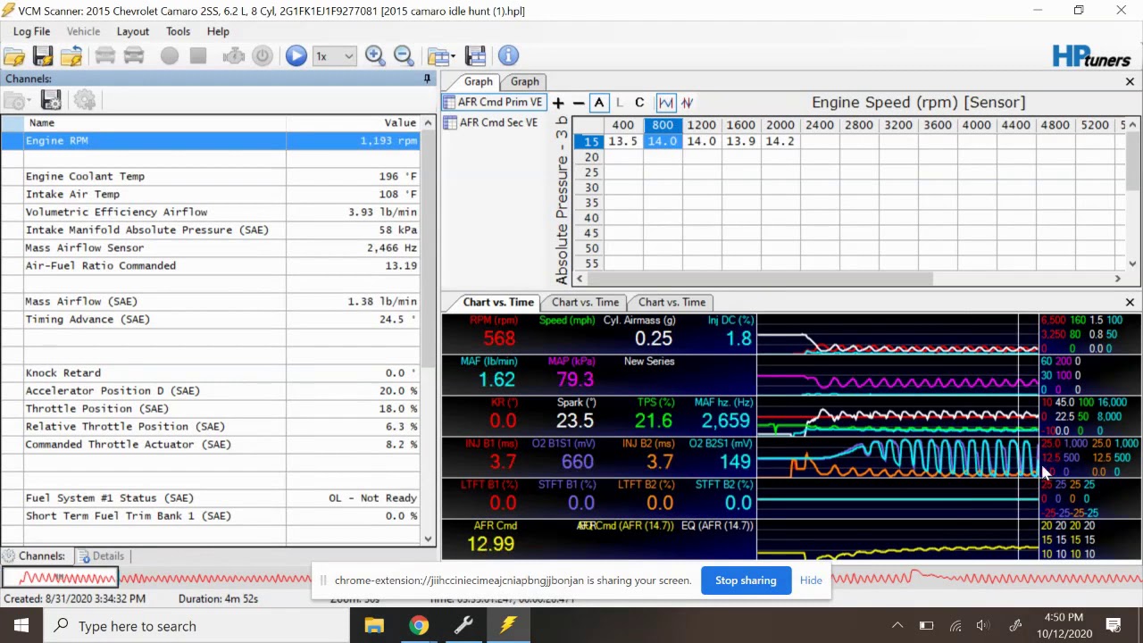Click the second grayed-out car icon

click(x=134, y=56)
